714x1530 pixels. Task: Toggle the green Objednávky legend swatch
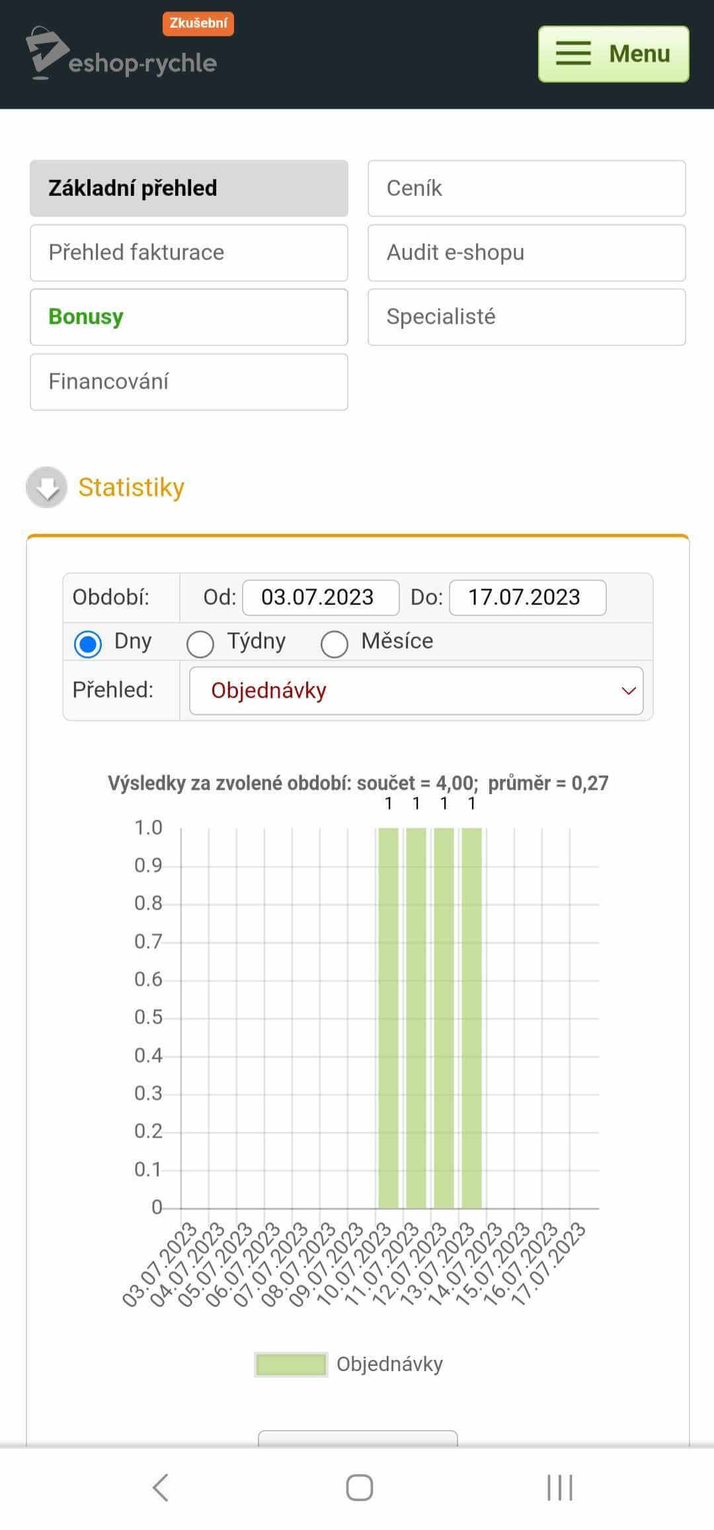291,1364
